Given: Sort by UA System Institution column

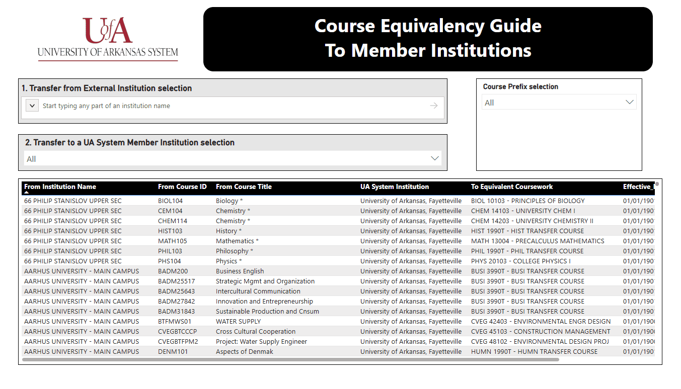Looking at the screenshot, I should coord(395,186).
